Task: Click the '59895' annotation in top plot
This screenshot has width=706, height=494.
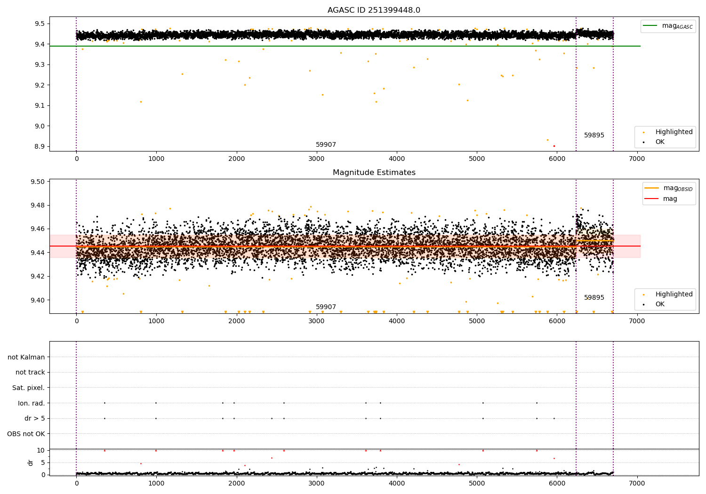Action: [594, 135]
